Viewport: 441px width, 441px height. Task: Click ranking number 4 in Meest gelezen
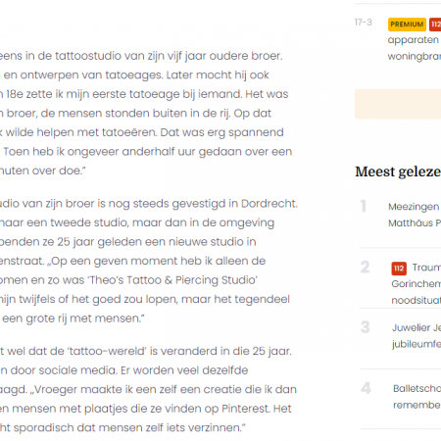pyautogui.click(x=366, y=388)
